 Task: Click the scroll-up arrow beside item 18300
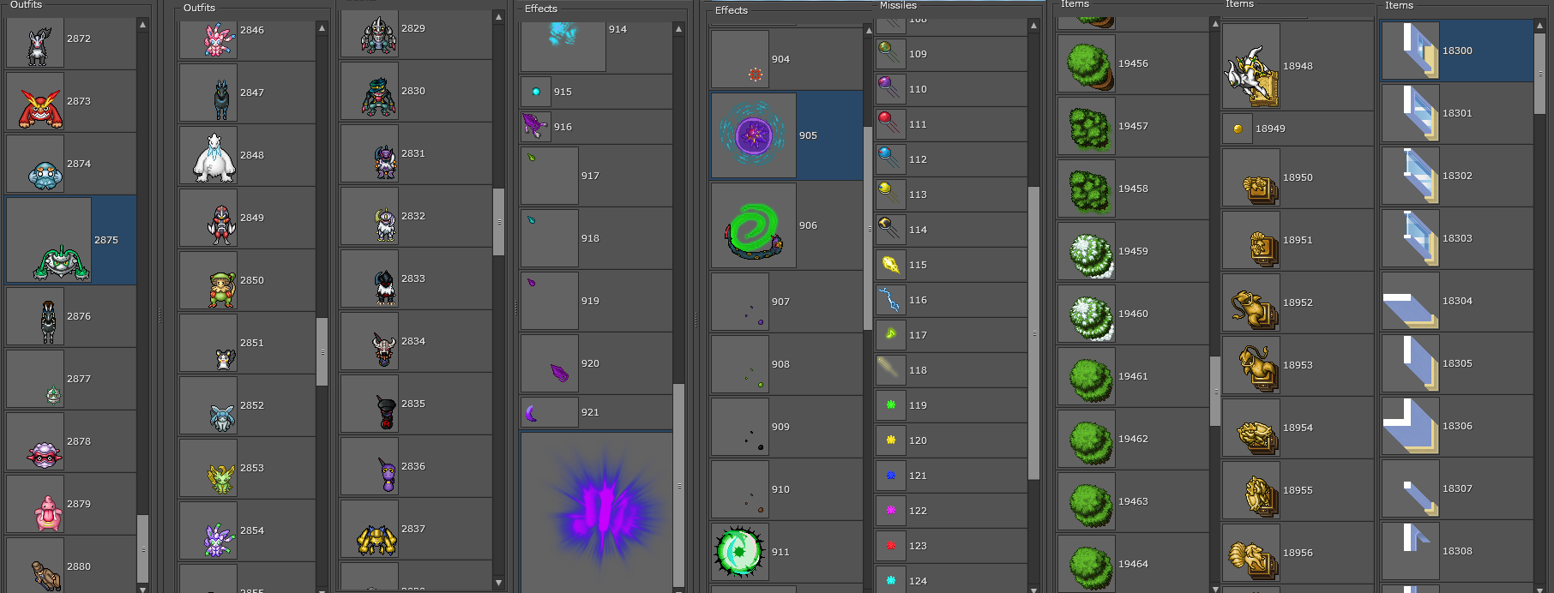coord(1539,26)
